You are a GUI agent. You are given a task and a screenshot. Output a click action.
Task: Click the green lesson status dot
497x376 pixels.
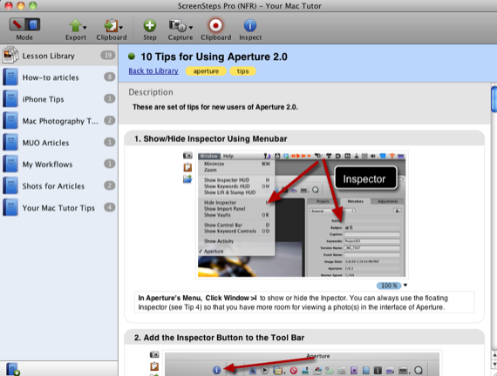tap(132, 57)
